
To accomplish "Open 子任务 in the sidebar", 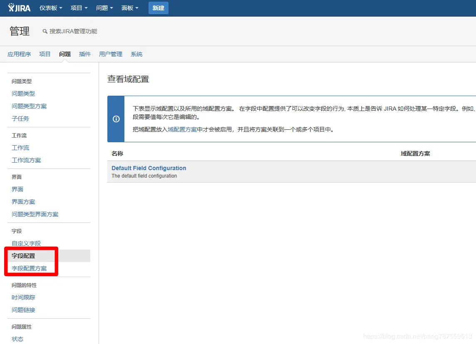I will pyautogui.click(x=20, y=118).
